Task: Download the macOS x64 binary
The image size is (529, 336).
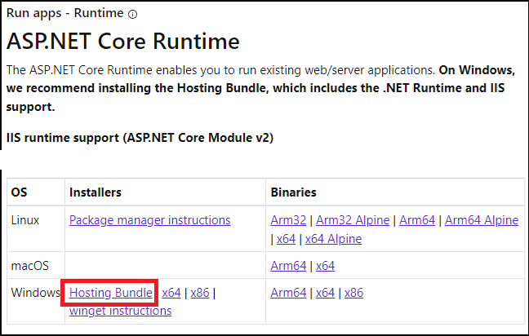Action: (325, 266)
